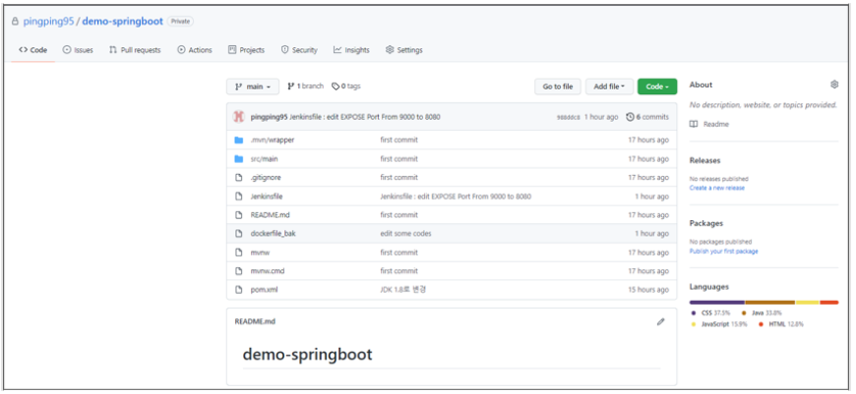Open the green Code dropdown button
This screenshot has height=394, width=856.
tap(657, 86)
